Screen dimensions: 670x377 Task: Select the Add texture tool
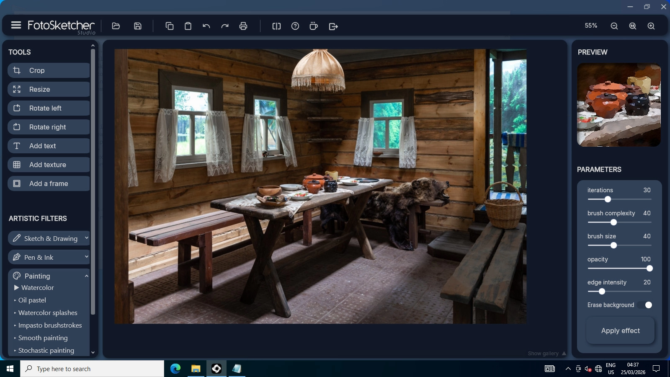49,165
